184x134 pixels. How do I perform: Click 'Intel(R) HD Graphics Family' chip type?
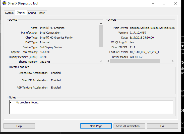(x=56, y=38)
